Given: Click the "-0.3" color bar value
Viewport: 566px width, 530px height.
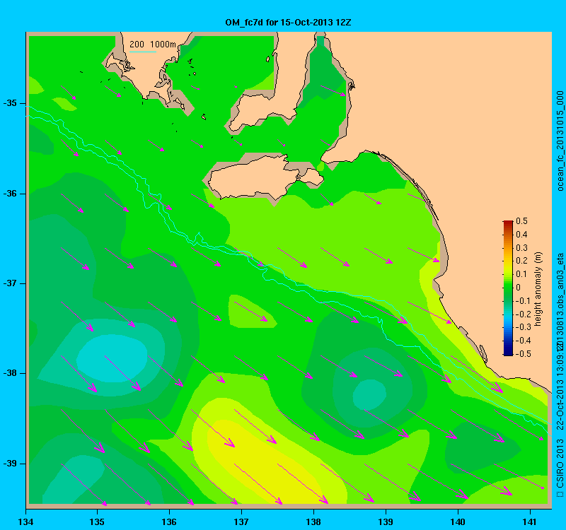Looking at the screenshot, I should 523,327.
